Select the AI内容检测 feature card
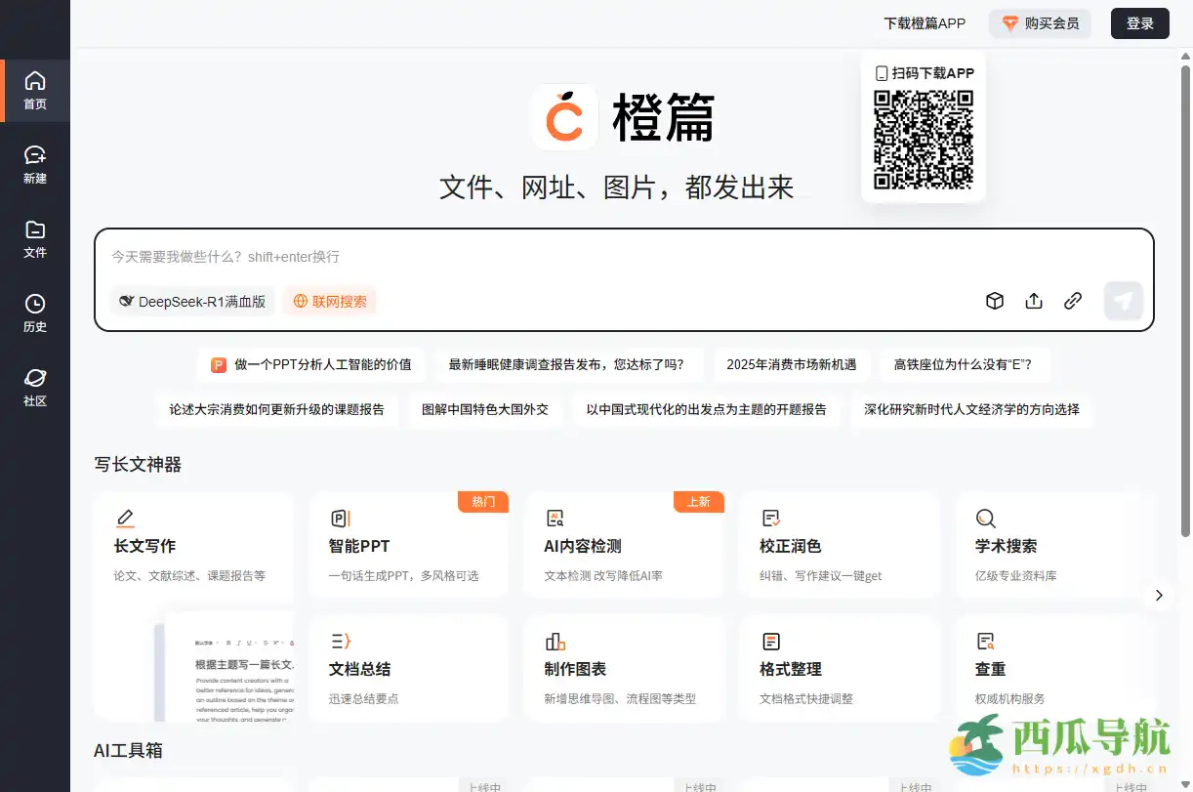The width and height of the screenshot is (1193, 792). tap(624, 544)
